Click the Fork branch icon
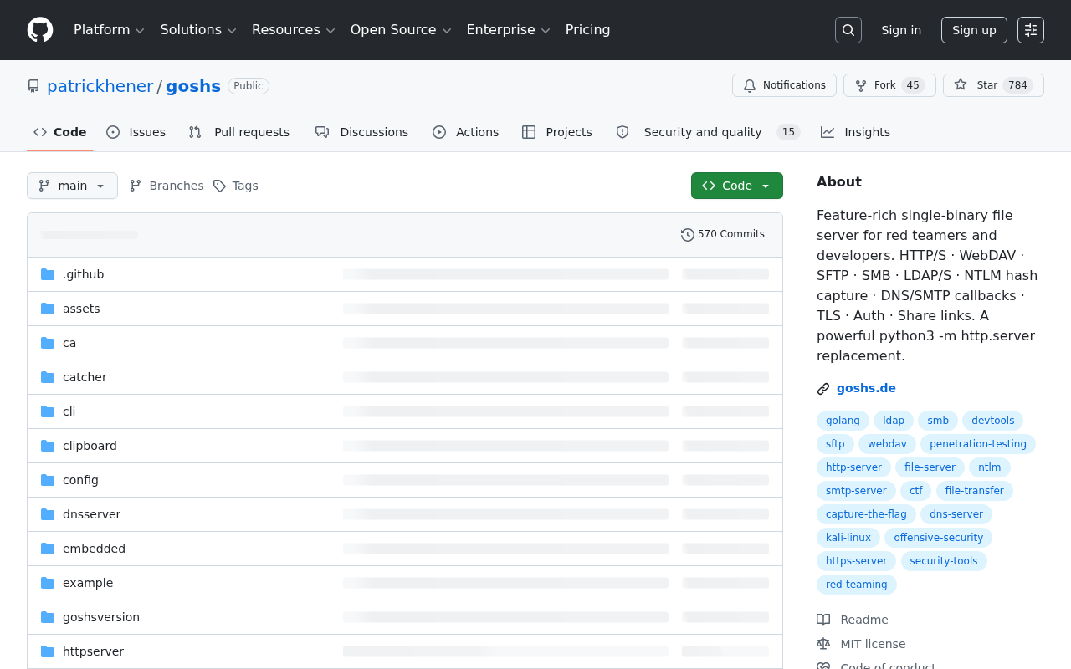The width and height of the screenshot is (1071, 669). 861,85
